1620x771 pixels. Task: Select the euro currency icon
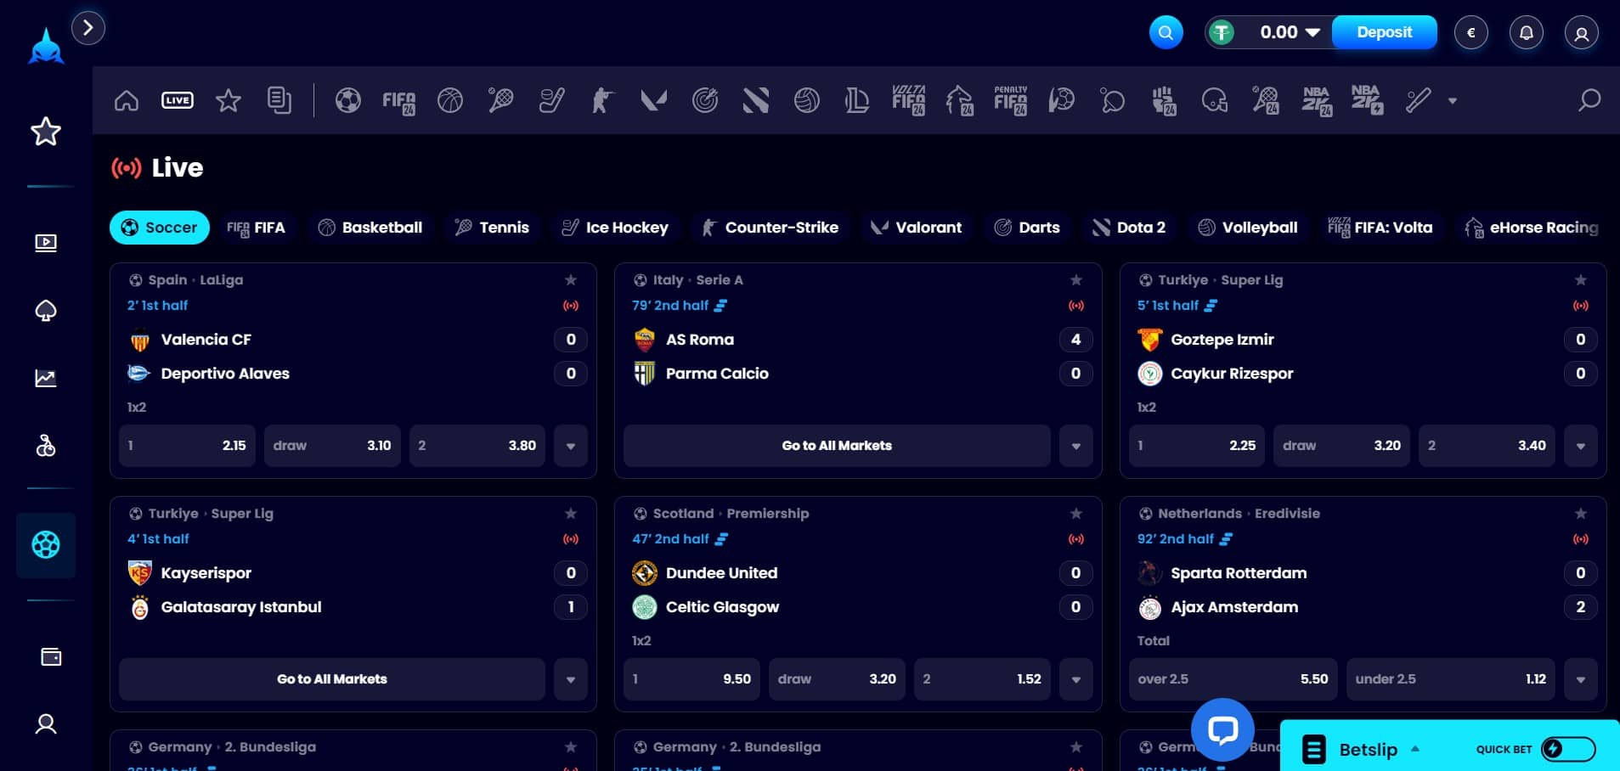[x=1470, y=33]
